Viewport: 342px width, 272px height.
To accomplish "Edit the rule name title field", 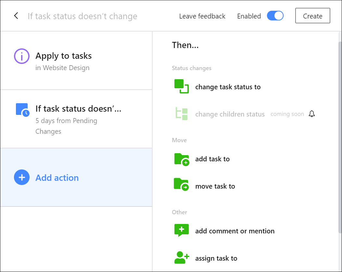I will [x=82, y=16].
